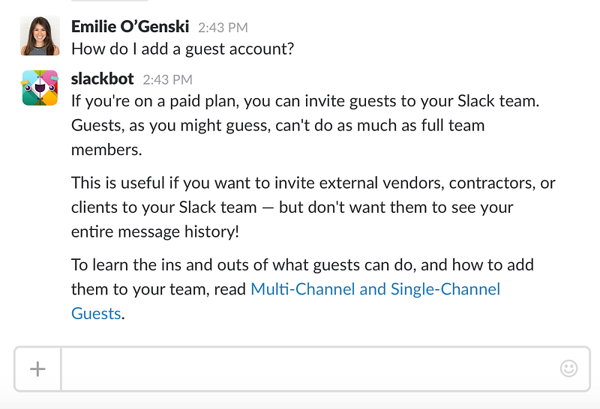The width and height of the screenshot is (600, 409).
Task: Click Emilie O'Genski's profile photo
Action: (40, 37)
